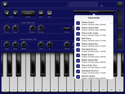
Task: Select Piano & Str.-Fade instrument
Action: [x=94, y=34]
